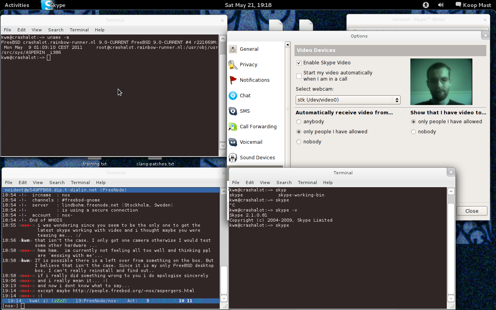
Task: Open Search menu in top-left terminal
Action: click(x=56, y=30)
